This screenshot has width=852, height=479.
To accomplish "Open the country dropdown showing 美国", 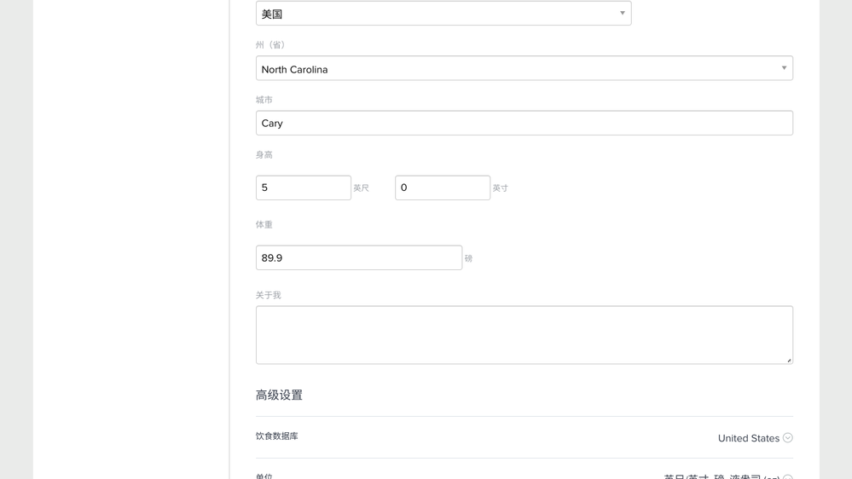I will click(443, 14).
